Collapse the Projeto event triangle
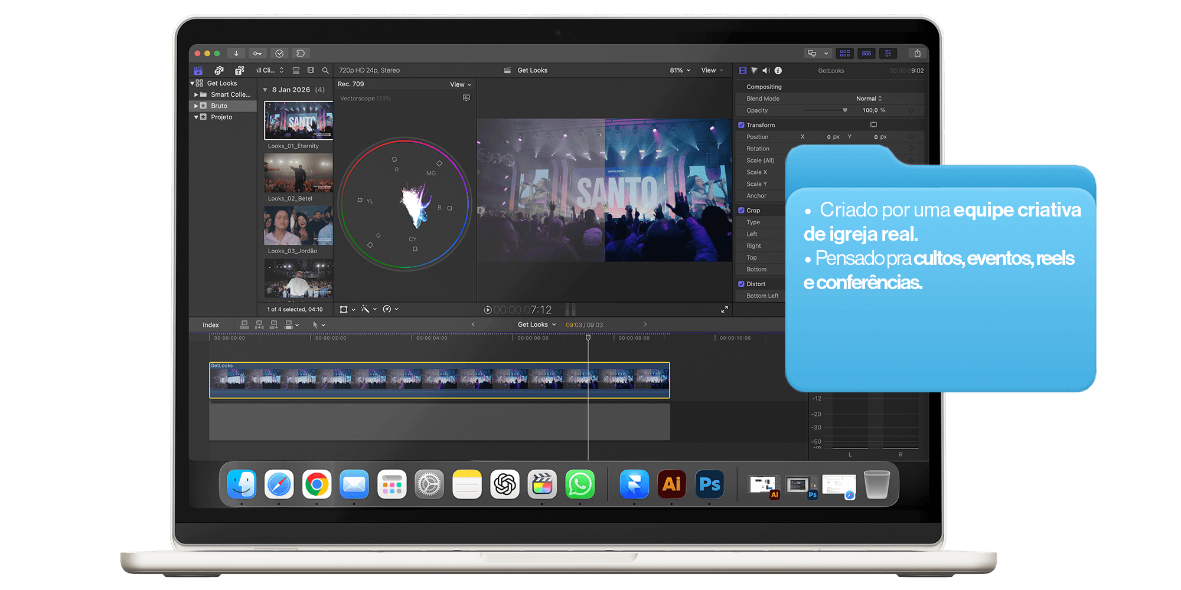This screenshot has width=1181, height=590. pos(196,117)
